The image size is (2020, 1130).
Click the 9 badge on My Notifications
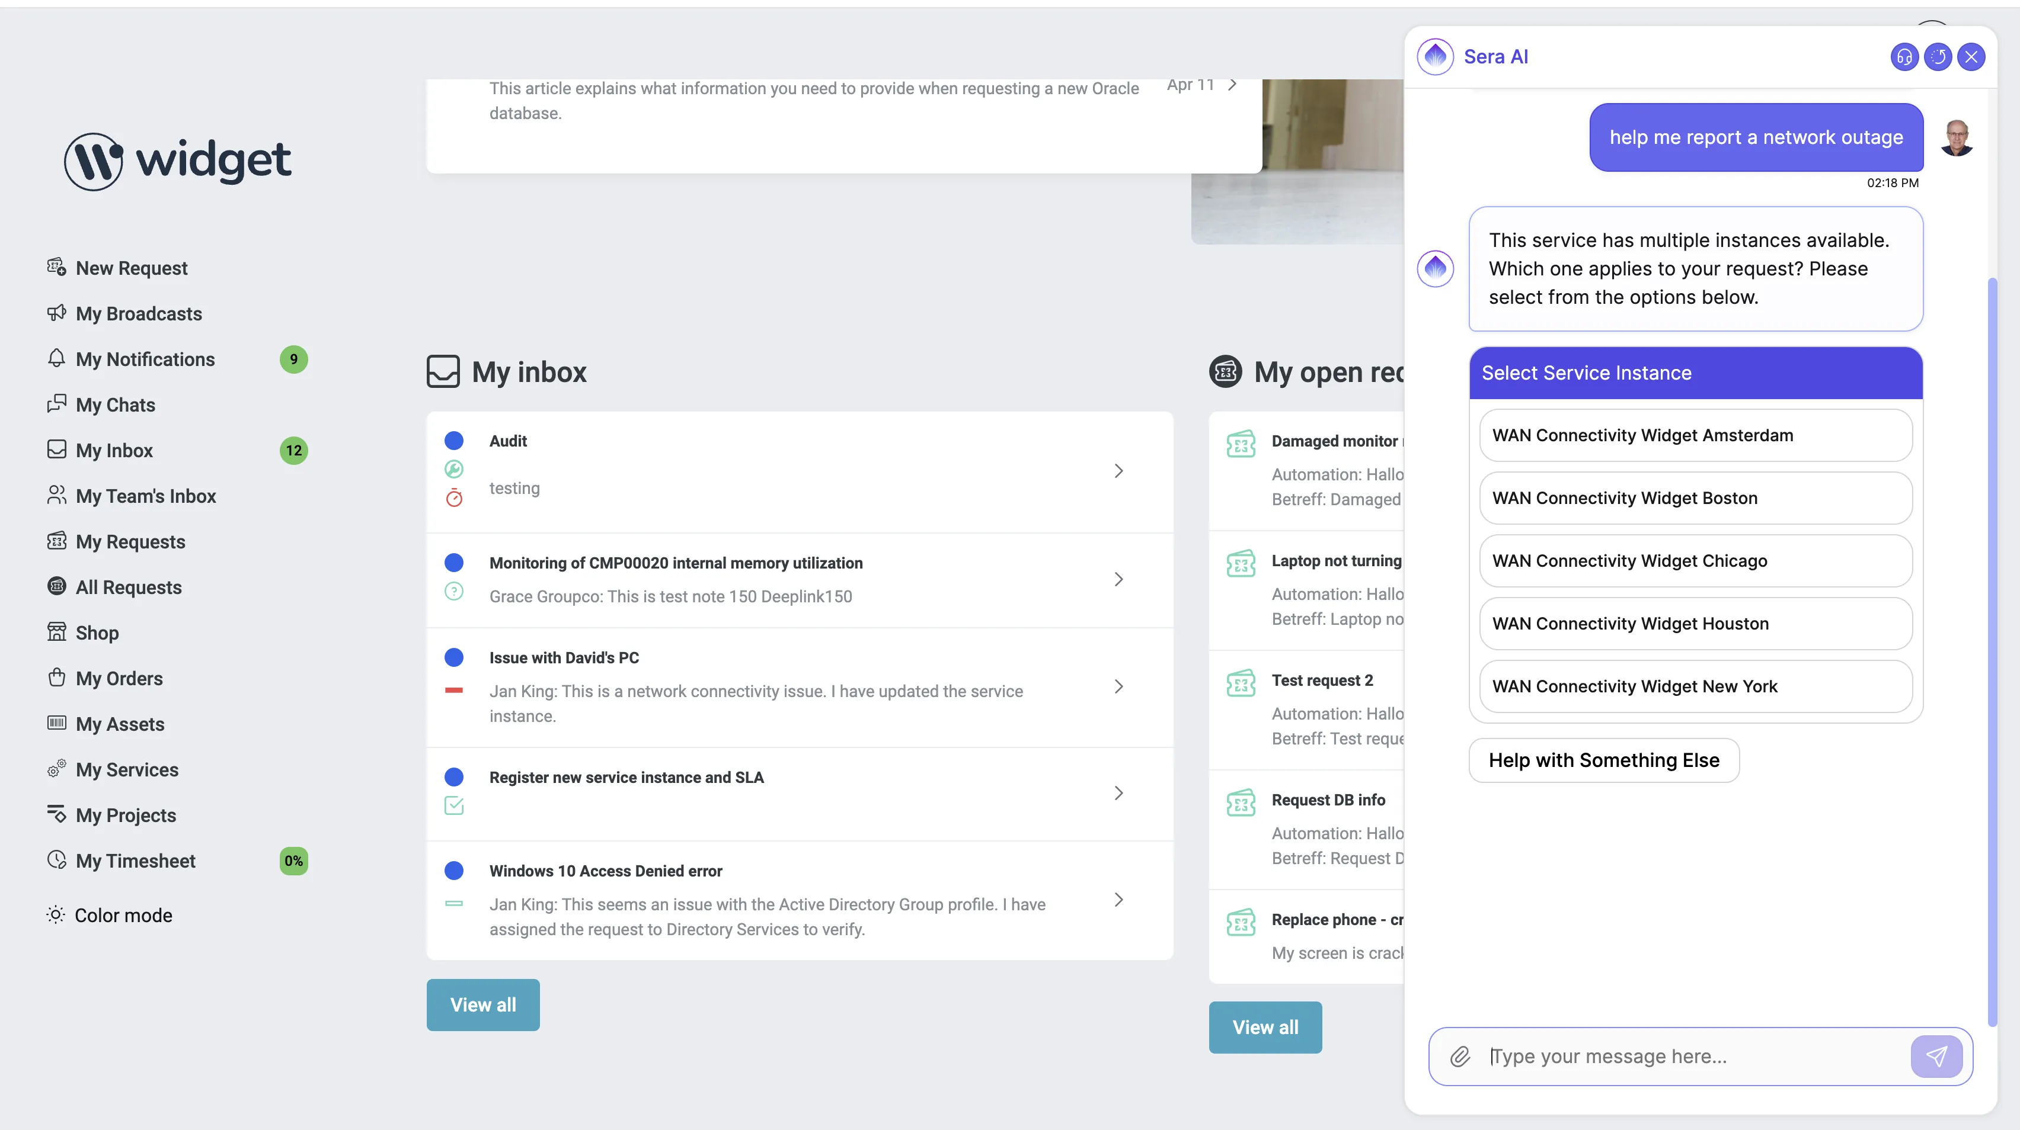294,359
